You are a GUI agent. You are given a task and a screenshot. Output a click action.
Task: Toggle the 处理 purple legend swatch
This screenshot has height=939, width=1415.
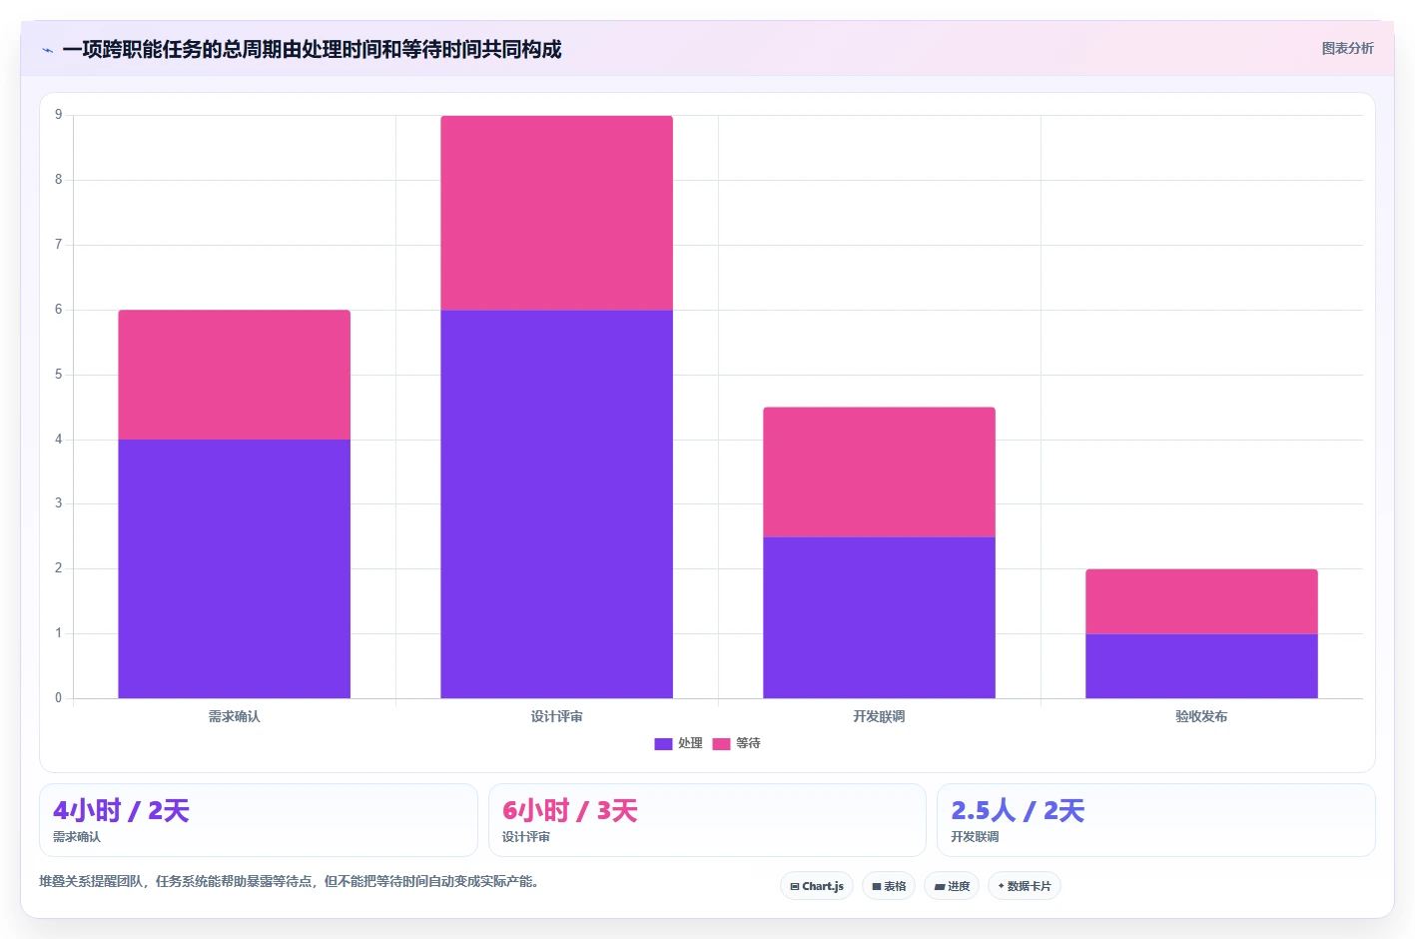click(663, 743)
